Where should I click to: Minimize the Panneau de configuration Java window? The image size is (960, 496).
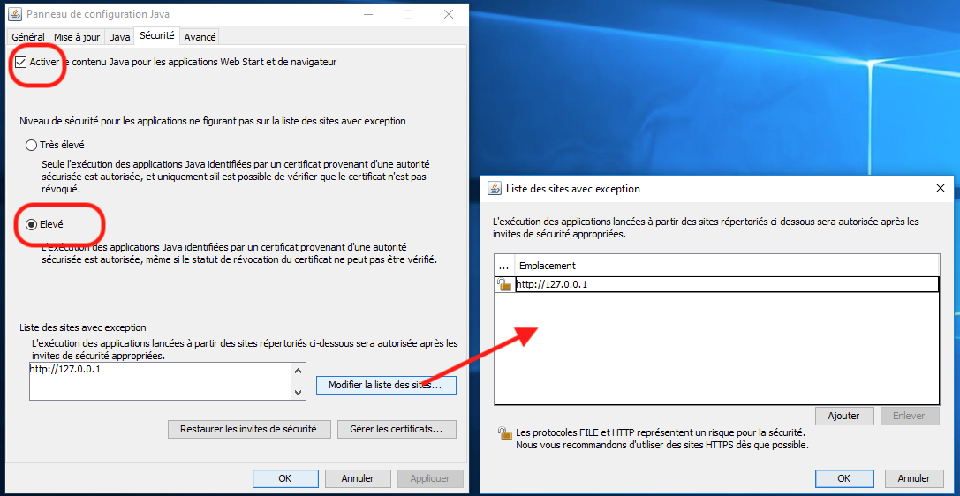[x=367, y=14]
